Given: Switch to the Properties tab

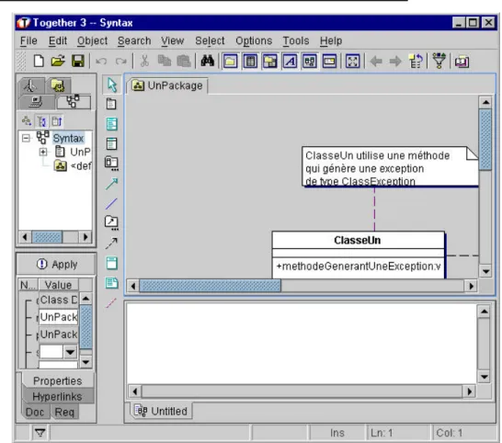Looking at the screenshot, I should (x=58, y=381).
